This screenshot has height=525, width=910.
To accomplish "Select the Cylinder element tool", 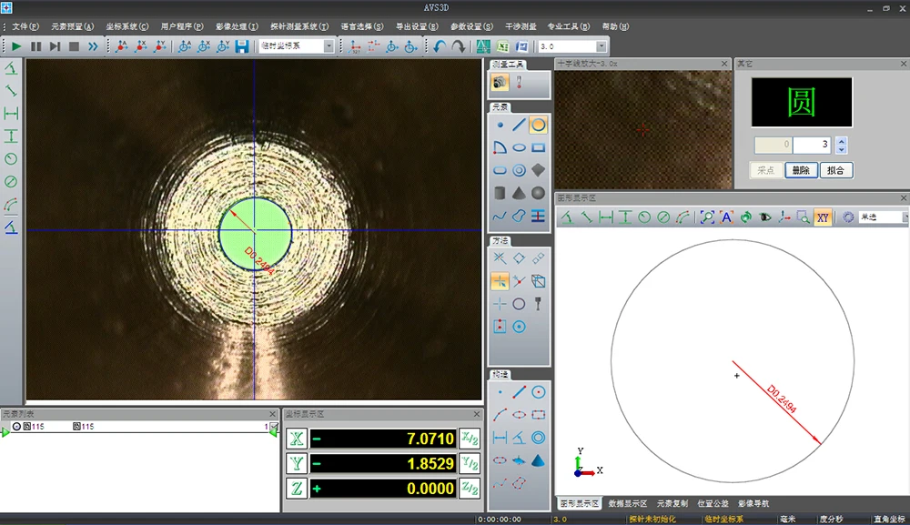I will point(500,193).
